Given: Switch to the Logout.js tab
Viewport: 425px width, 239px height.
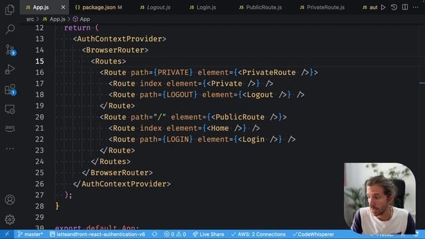Looking at the screenshot, I should pos(155,7).
